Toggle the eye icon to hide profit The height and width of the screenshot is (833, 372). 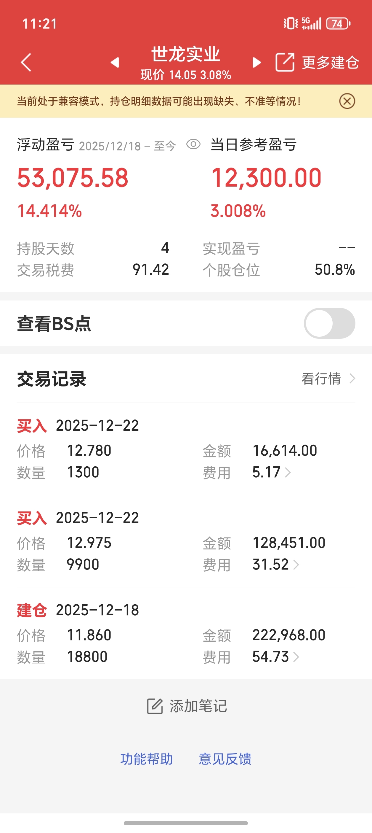tap(193, 144)
